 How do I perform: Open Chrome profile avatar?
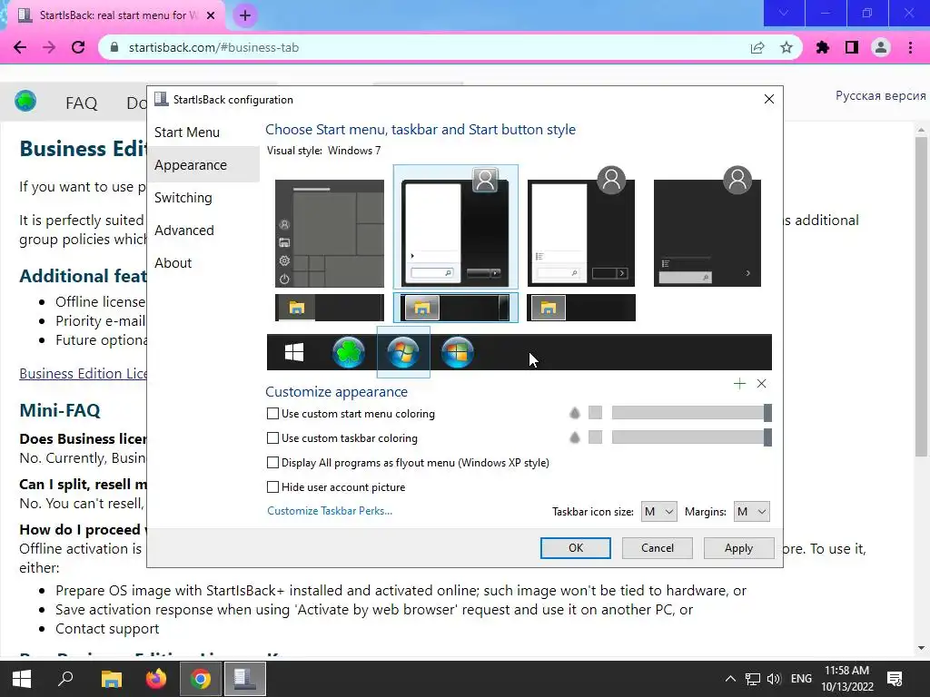[x=881, y=47]
